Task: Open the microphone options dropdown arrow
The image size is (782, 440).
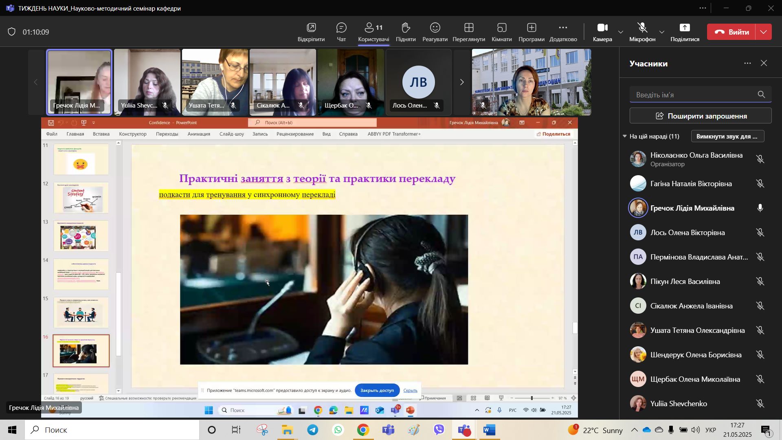Action: pyautogui.click(x=662, y=32)
